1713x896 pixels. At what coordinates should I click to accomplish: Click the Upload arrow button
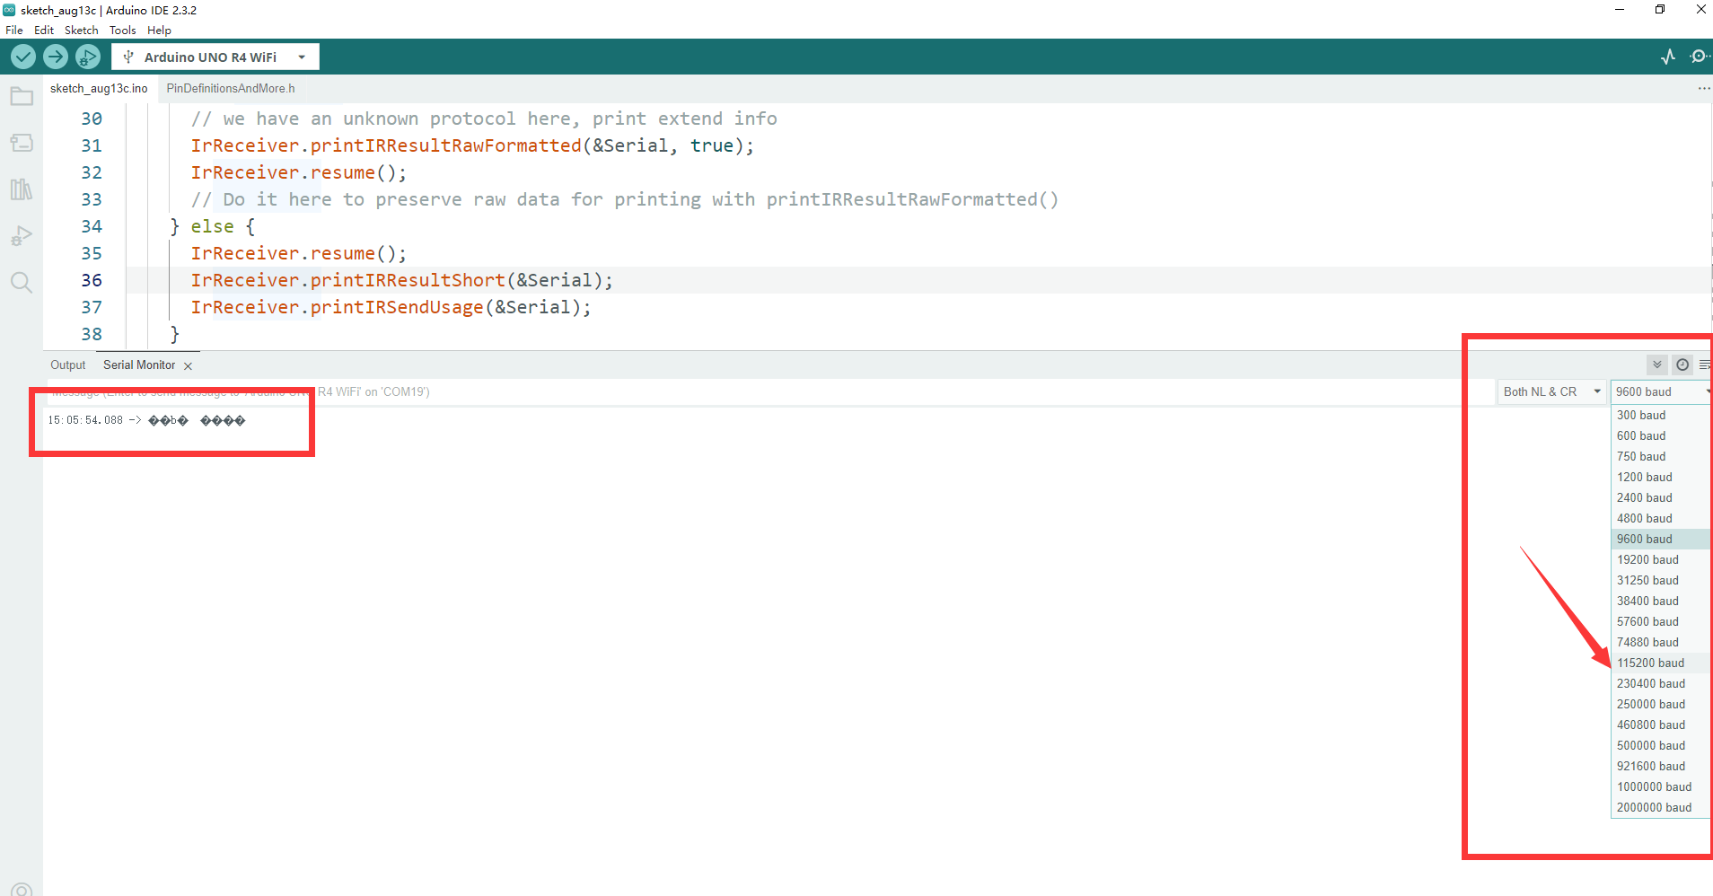click(x=56, y=57)
